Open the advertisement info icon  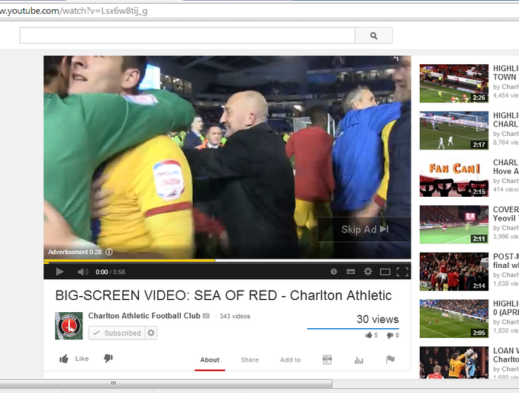coord(109,252)
